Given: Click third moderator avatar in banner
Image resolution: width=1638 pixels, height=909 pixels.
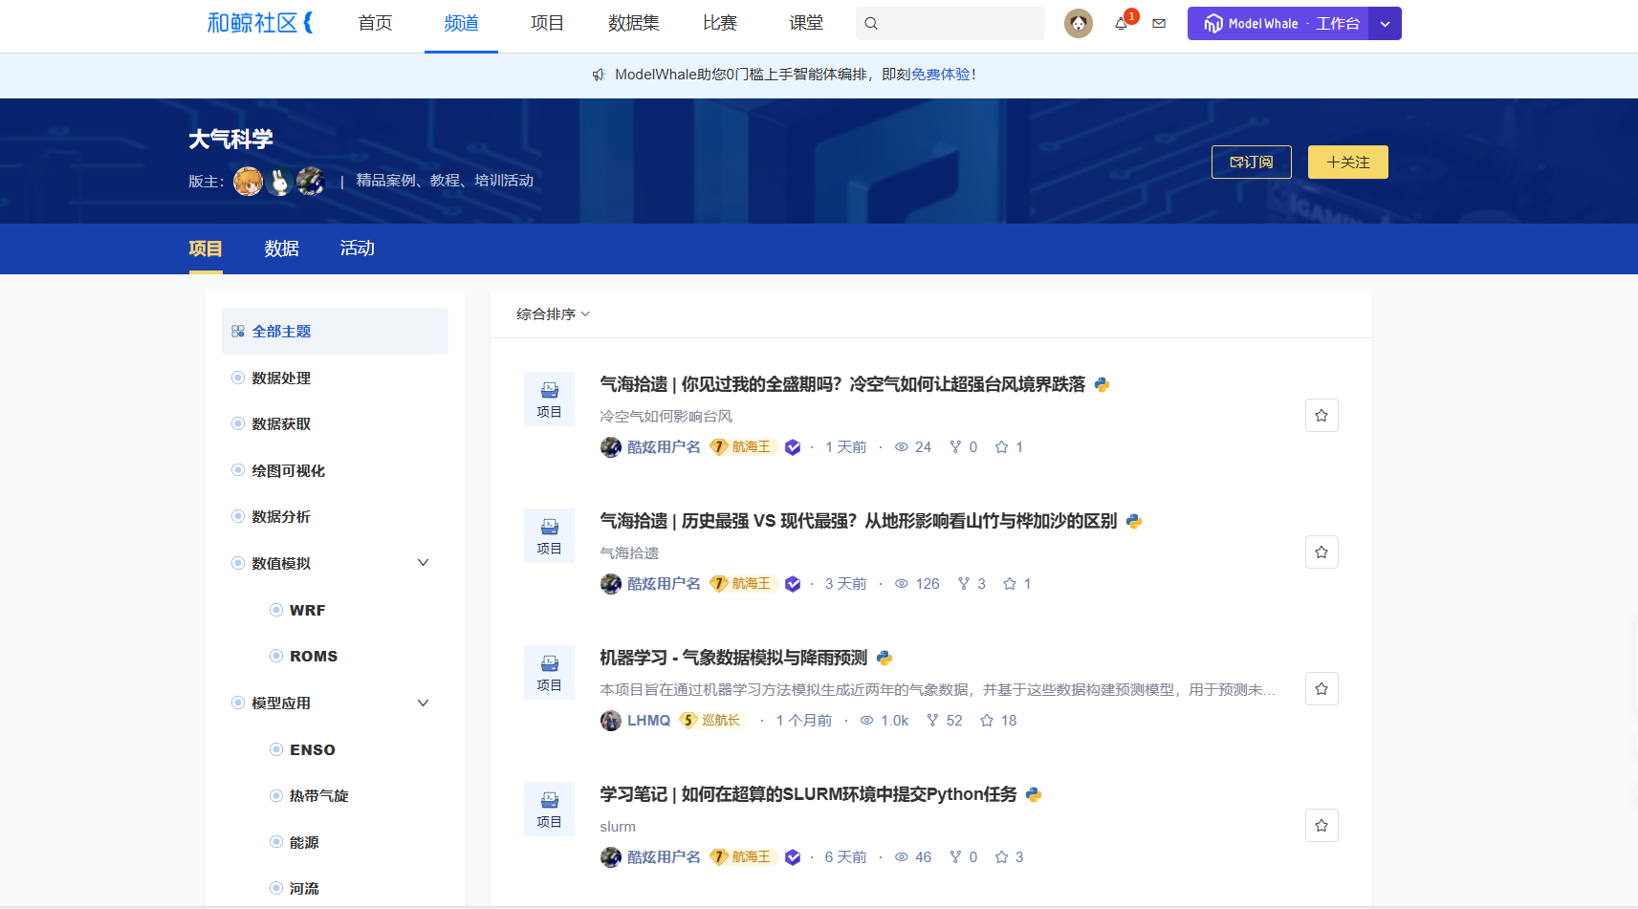Looking at the screenshot, I should coord(311,181).
